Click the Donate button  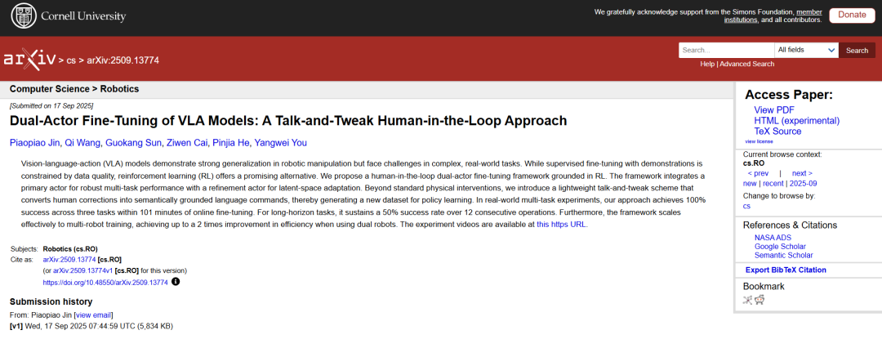pos(852,15)
